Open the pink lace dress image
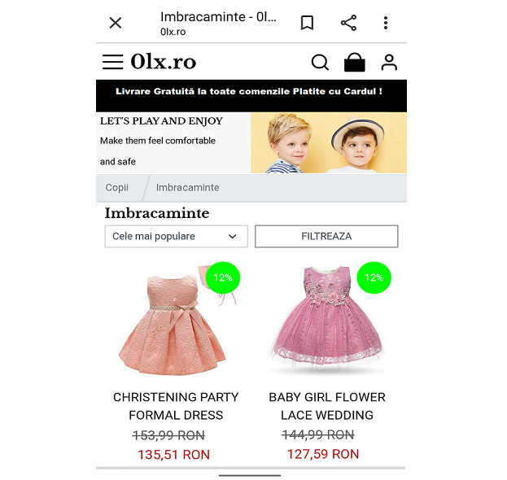Viewport: 507px width, 480px height. coord(327,318)
